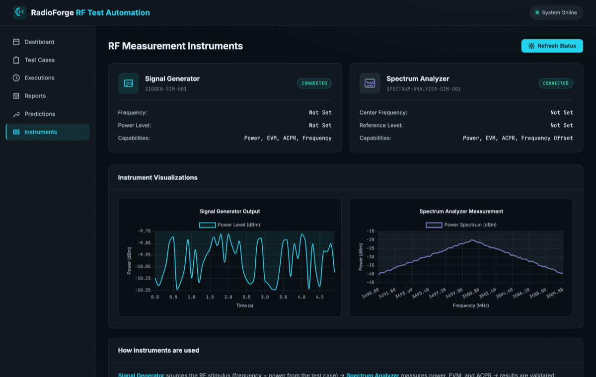Click the SIGGEN-SIM-001 identifier

(x=166, y=89)
